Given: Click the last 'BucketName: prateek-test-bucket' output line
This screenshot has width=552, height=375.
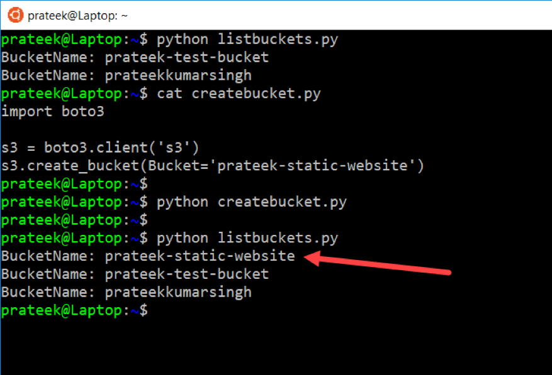Looking at the screenshot, I should (x=135, y=274).
